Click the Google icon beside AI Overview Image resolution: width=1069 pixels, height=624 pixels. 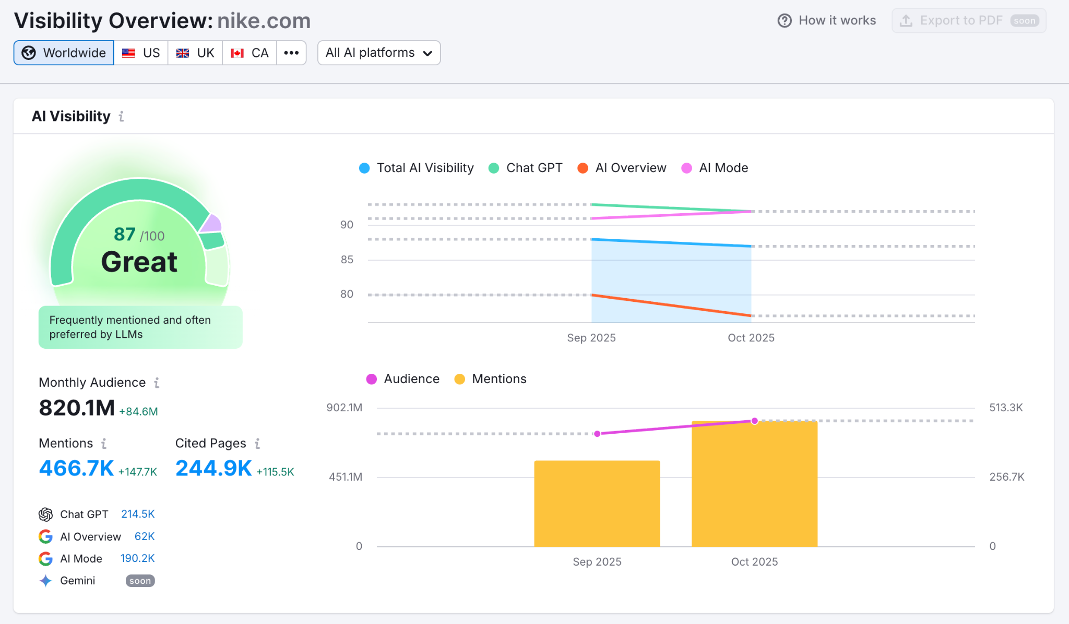tap(46, 536)
